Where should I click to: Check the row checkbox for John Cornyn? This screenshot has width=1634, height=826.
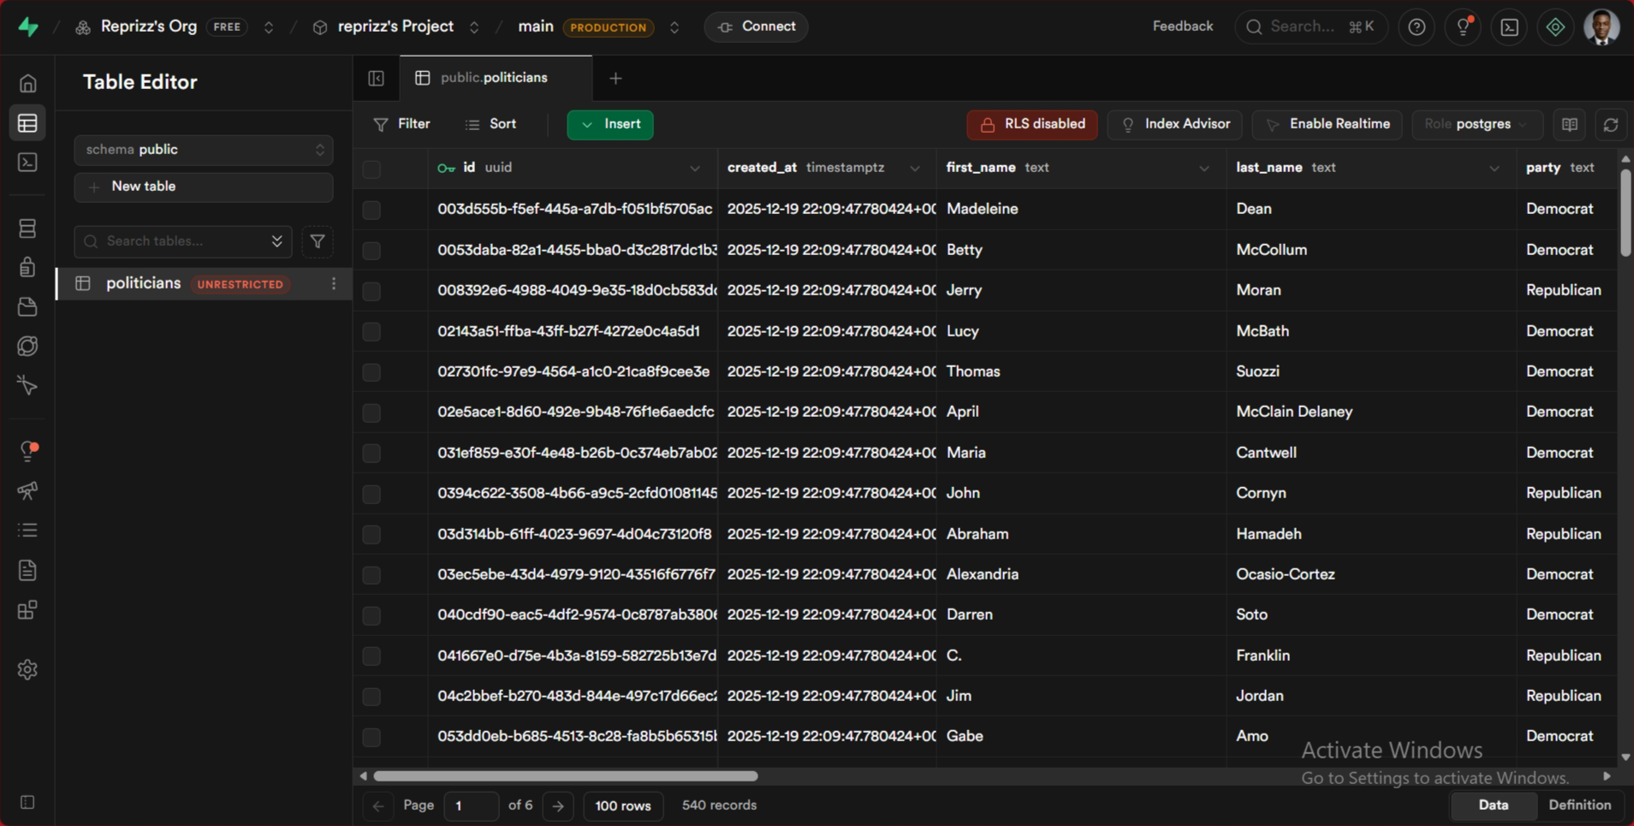(x=371, y=494)
